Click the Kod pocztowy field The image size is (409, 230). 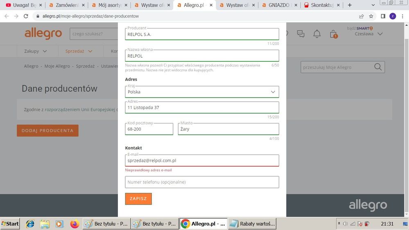click(x=149, y=129)
